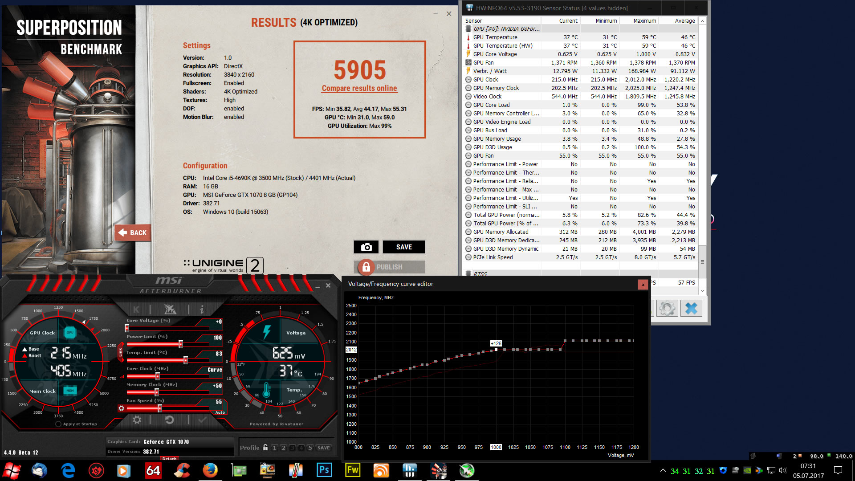Click the Afterburner info i icon
This screenshot has width=855, height=481.
(202, 309)
